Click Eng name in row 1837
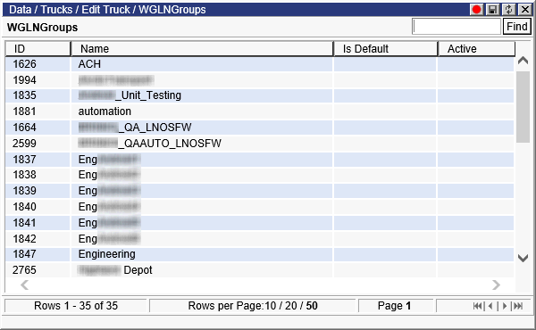Screen dimensions: 536x330 coord(109,160)
